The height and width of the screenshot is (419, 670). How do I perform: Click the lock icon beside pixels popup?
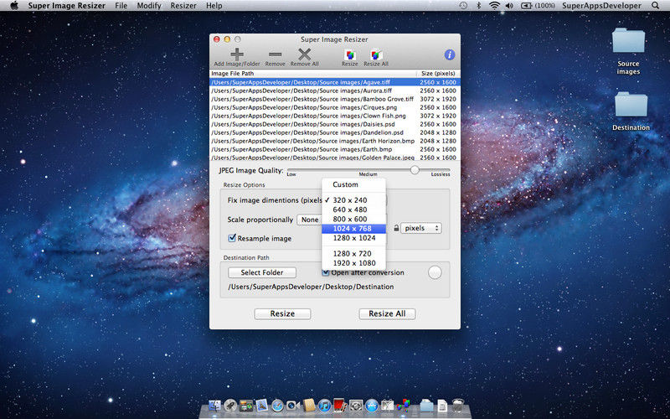[x=396, y=228]
